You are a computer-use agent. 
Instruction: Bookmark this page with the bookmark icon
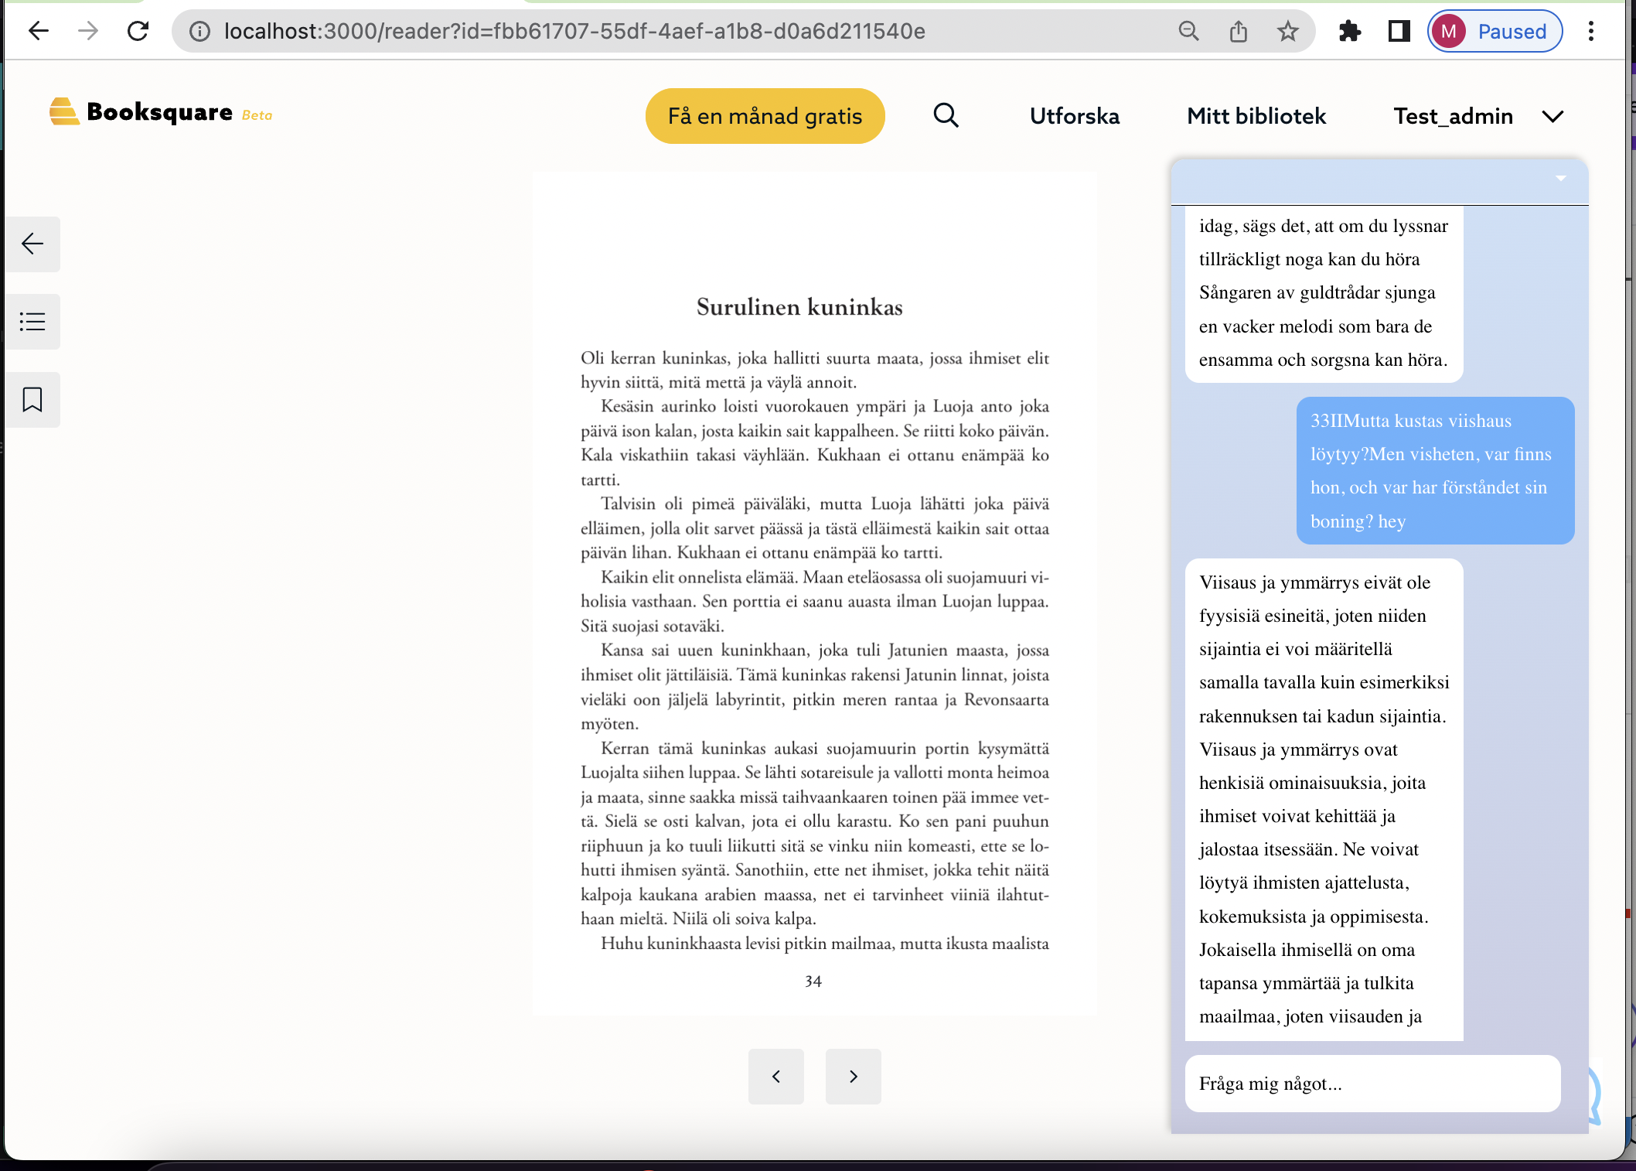32,400
